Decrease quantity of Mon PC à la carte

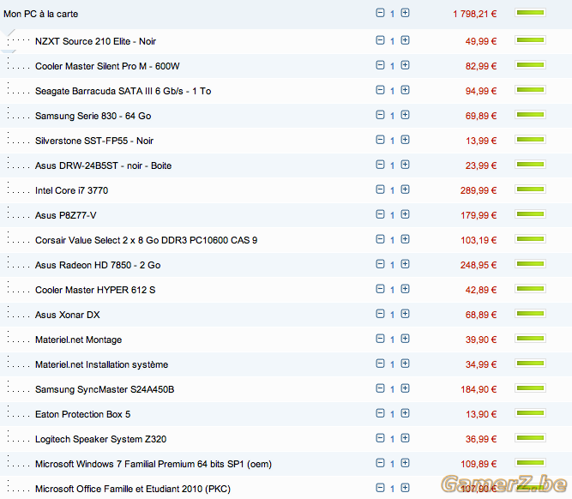click(380, 13)
